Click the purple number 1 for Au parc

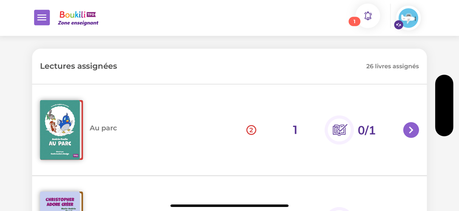coord(295,130)
